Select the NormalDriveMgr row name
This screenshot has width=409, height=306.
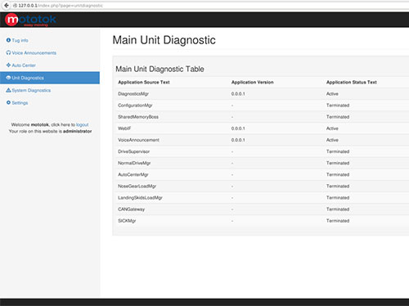[134, 163]
